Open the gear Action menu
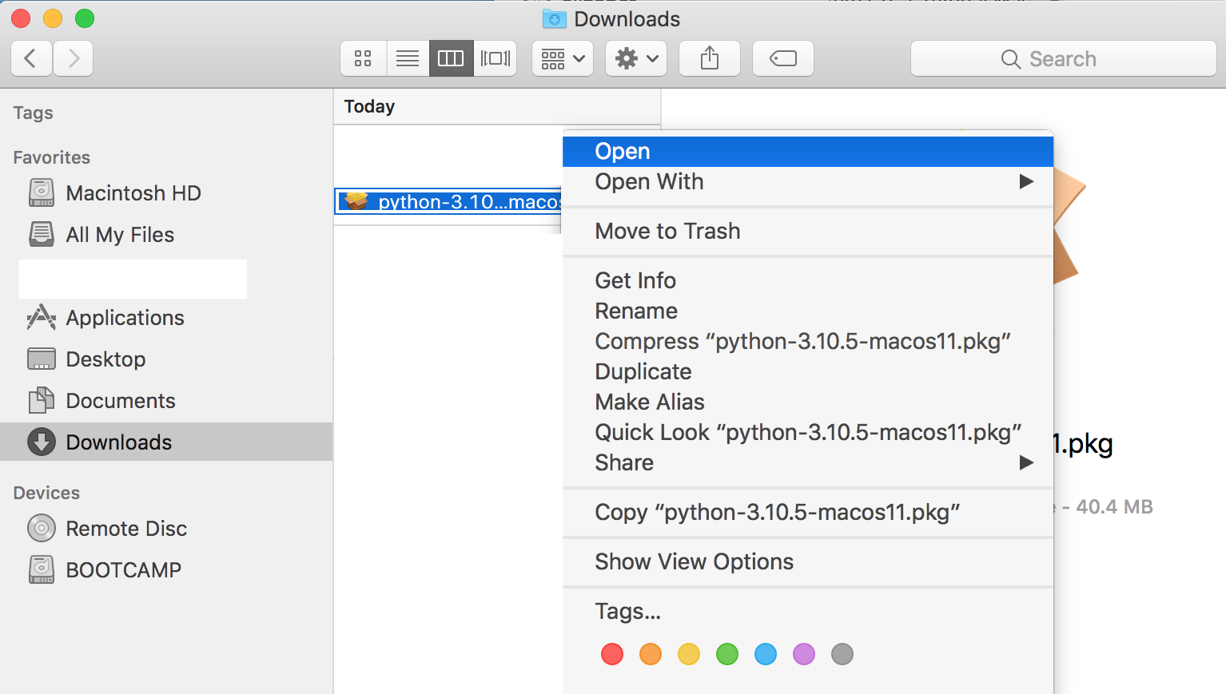The image size is (1226, 694). 636,58
